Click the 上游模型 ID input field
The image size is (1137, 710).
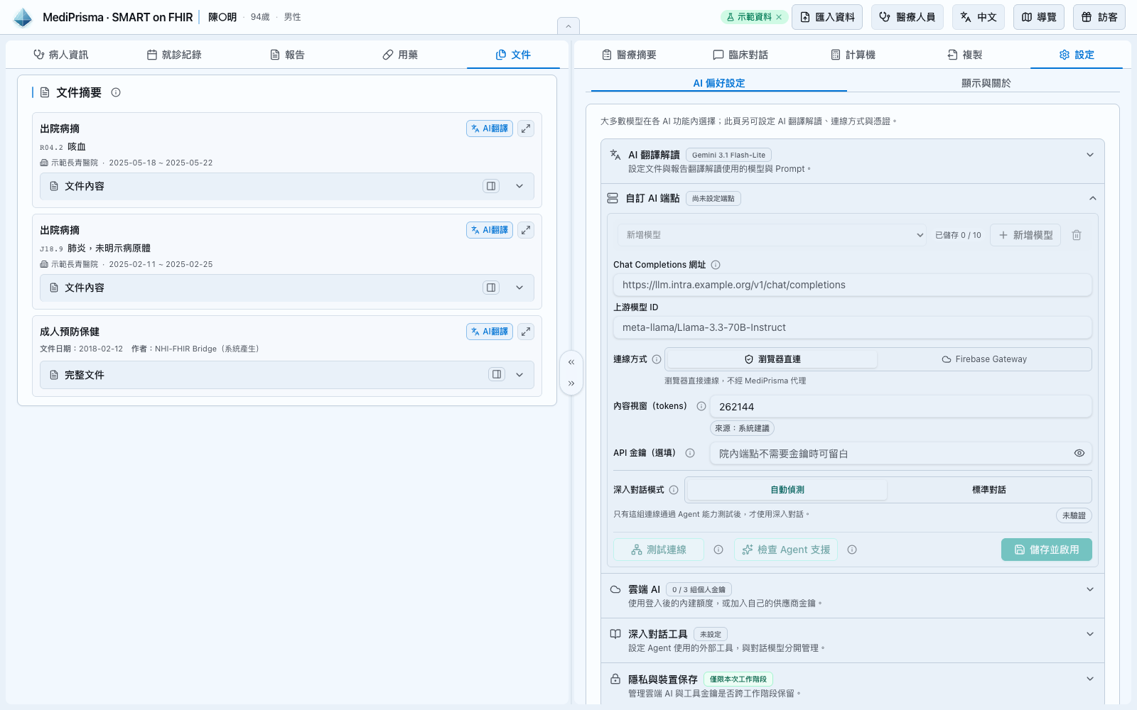click(x=852, y=327)
